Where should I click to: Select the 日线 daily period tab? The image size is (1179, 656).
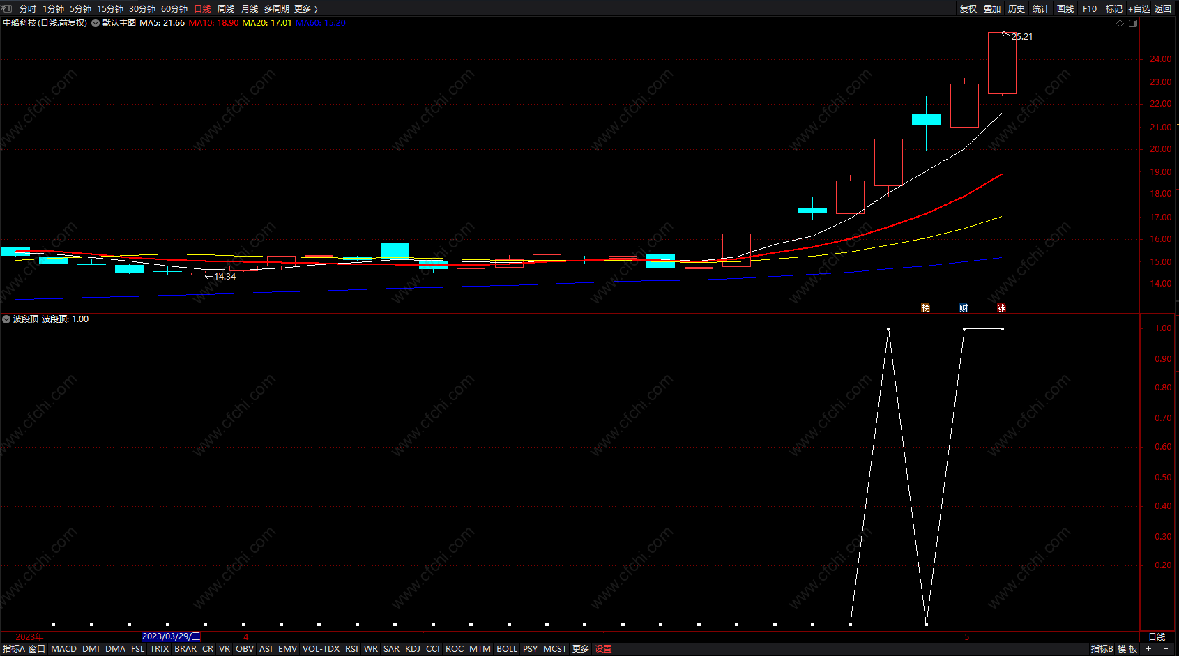click(202, 9)
